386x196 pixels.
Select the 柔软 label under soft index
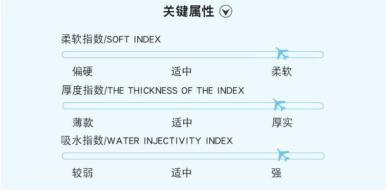click(282, 72)
